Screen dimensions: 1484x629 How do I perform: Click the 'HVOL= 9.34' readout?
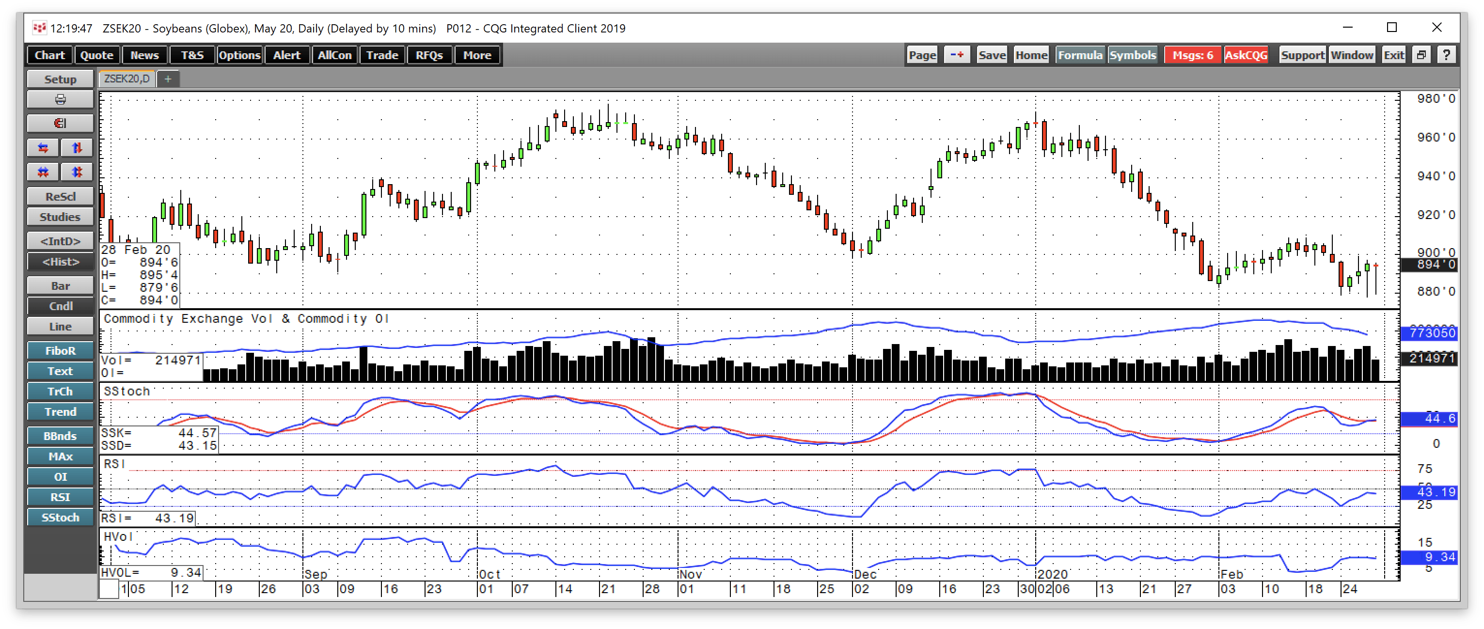pos(151,573)
